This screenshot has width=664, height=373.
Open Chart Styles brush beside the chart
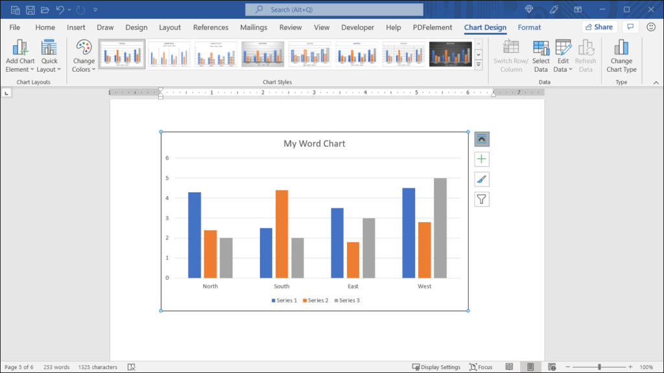click(x=481, y=179)
